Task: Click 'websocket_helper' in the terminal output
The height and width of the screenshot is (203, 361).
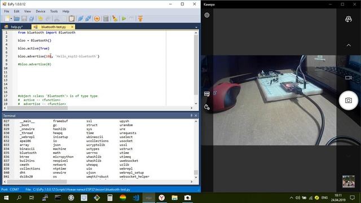Action: pos(134,176)
